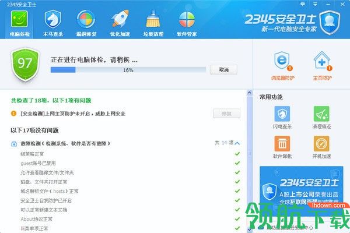Screen dimensions: 350x233
Task: Open the 木马查杀 horse shield tab
Action: click(x=53, y=24)
